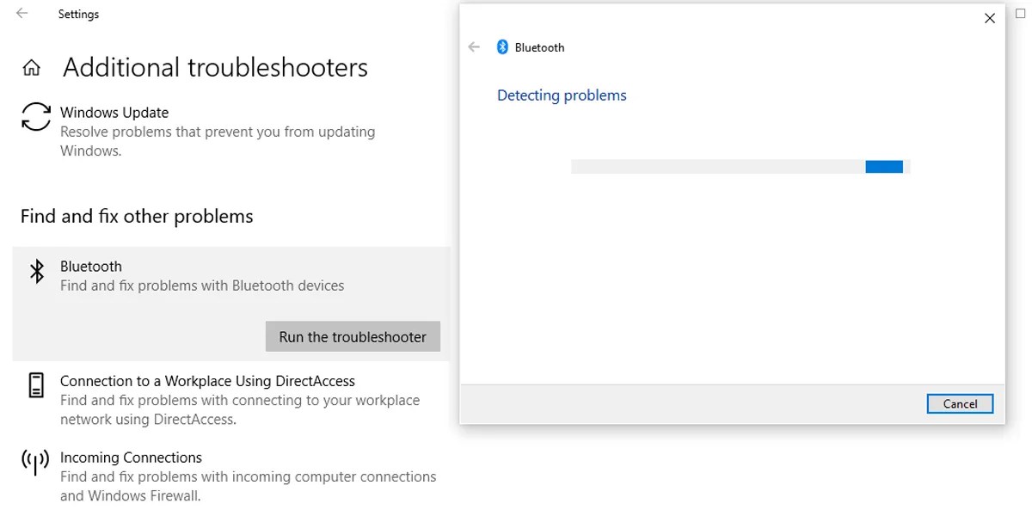
Task: Click the Bluetooth icon in the troubleshooter dialog header
Action: (503, 47)
